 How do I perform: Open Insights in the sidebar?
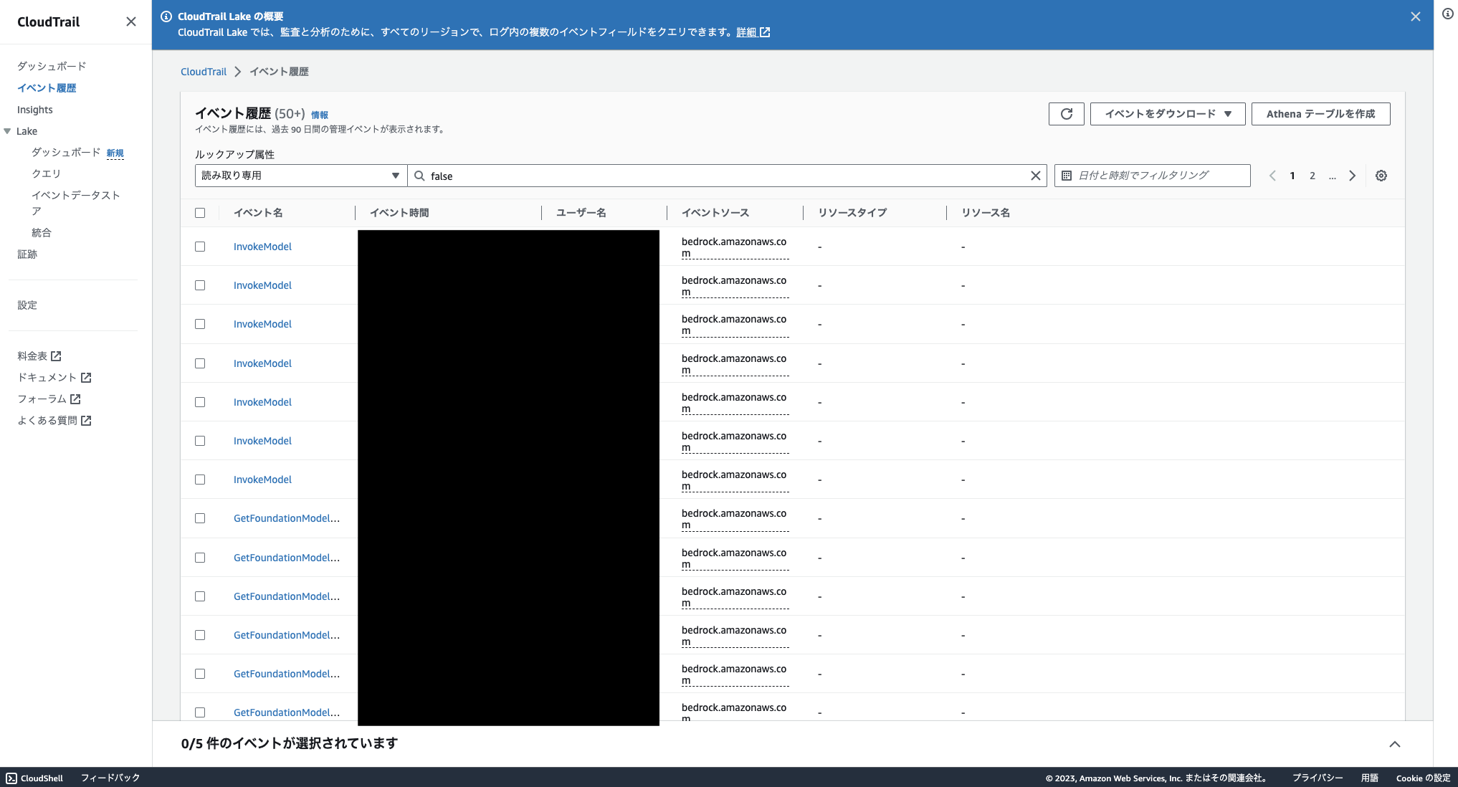(35, 110)
